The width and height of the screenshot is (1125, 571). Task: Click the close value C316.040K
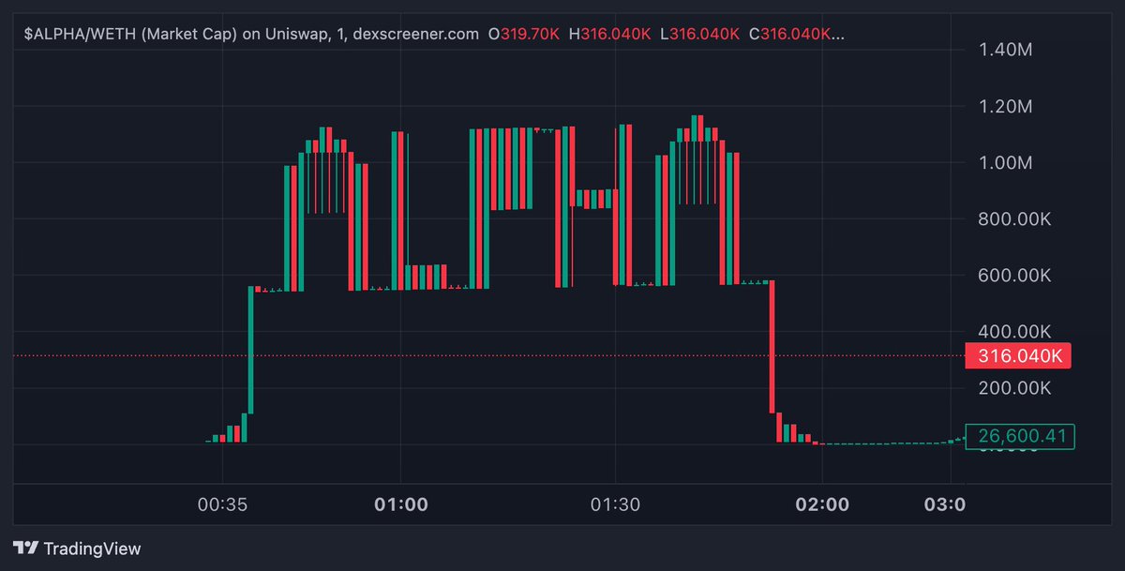(795, 34)
